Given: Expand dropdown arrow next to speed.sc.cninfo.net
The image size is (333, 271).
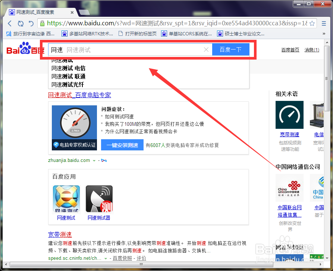Looking at the screenshot, I should coord(106,258).
